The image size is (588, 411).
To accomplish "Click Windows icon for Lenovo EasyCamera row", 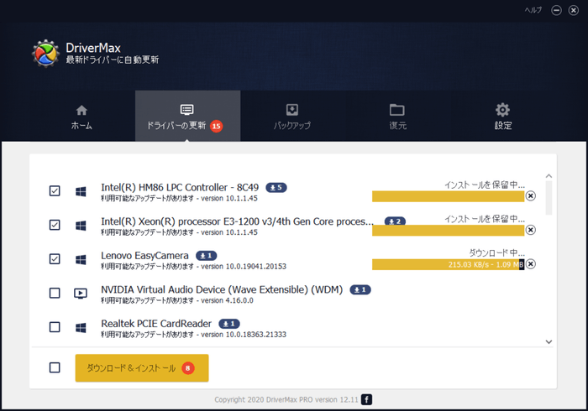I will pyautogui.click(x=81, y=259).
